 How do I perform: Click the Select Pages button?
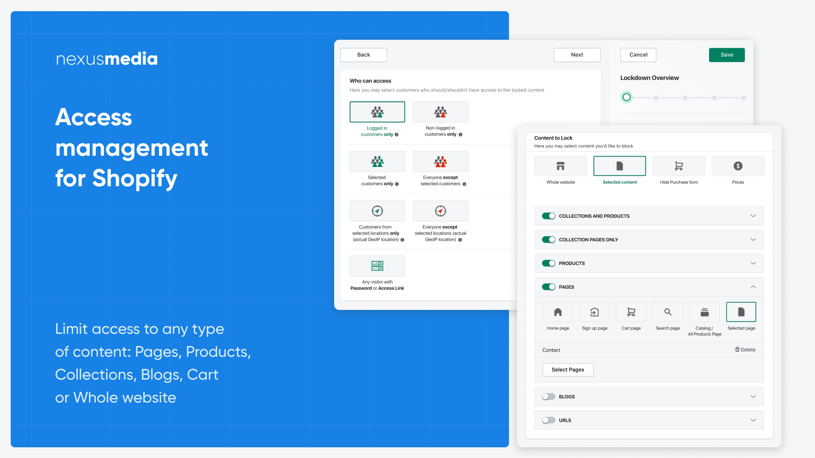pyautogui.click(x=568, y=370)
